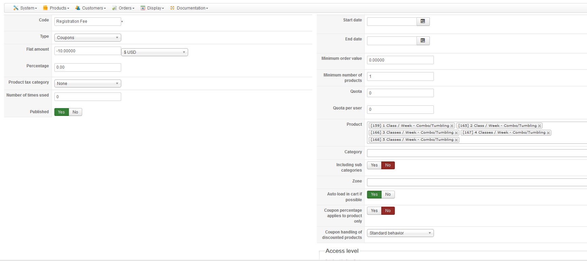
Task: Open the End date calendar picker
Action: pos(423,41)
